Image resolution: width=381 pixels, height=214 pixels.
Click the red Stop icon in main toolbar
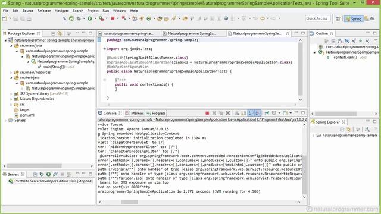(x=113, y=18)
